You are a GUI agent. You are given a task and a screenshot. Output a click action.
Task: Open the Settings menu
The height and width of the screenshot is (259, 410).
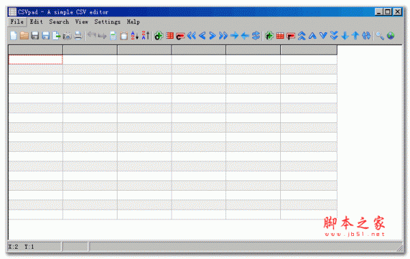[107, 22]
